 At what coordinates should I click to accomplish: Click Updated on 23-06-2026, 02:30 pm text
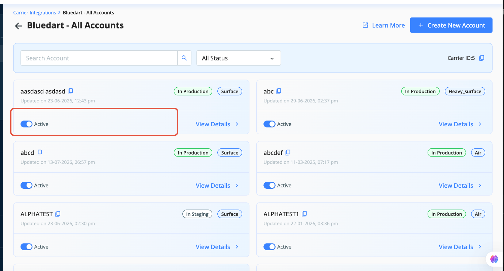point(58,223)
